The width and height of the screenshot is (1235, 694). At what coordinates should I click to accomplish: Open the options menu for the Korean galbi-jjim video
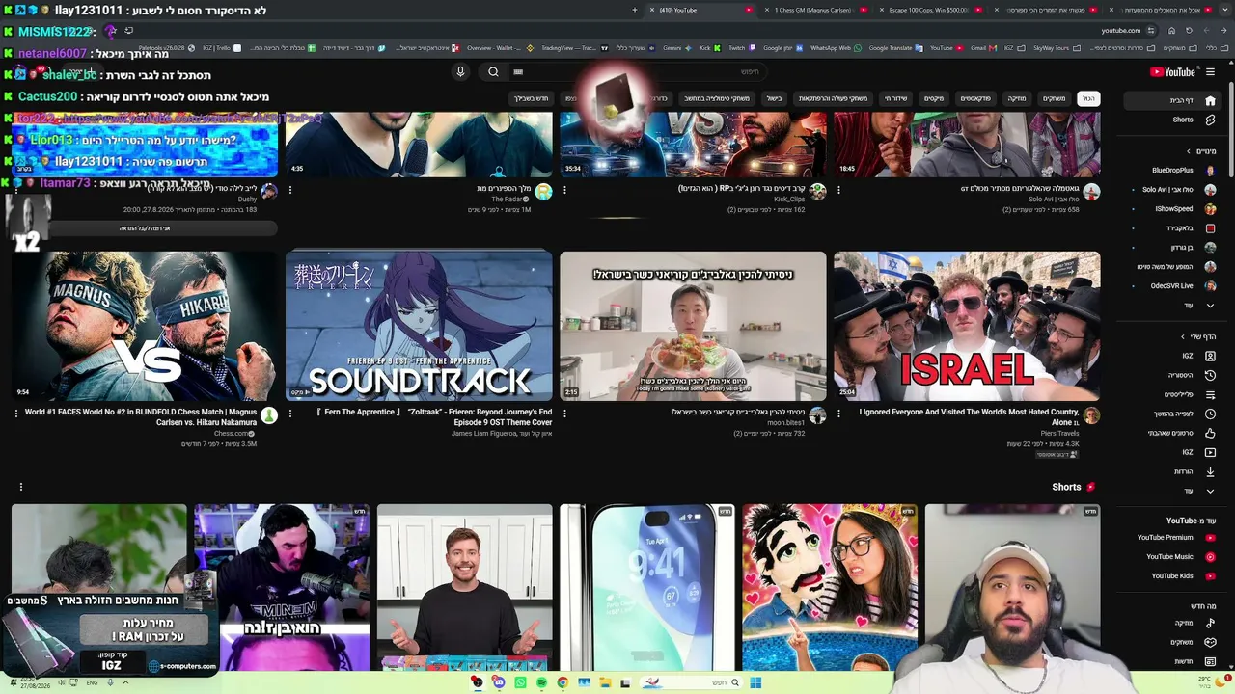coord(564,414)
